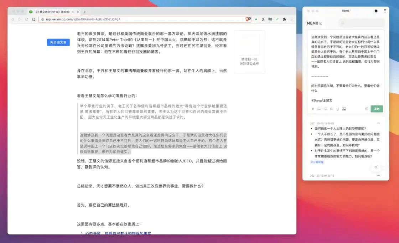
Task: Click the WeChat QR code card
Action: (x=249, y=52)
